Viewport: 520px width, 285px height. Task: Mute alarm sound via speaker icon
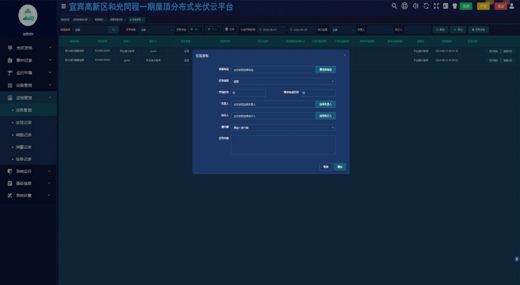415,6
